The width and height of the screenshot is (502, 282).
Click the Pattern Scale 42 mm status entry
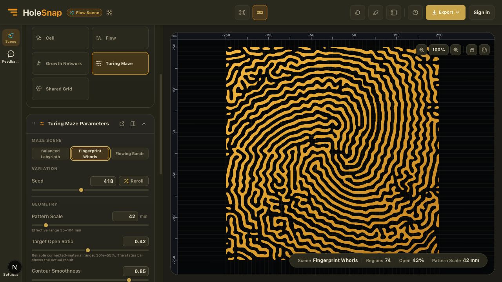455,260
